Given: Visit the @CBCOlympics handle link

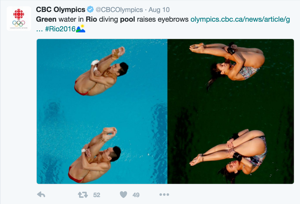Looking at the screenshot, I should coord(119,10).
